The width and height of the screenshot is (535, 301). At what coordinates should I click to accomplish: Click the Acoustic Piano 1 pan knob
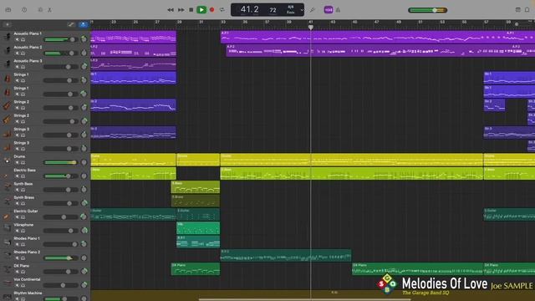point(84,39)
